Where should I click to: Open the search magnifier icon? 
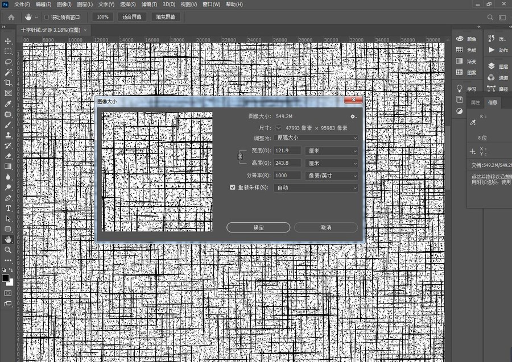[490, 17]
